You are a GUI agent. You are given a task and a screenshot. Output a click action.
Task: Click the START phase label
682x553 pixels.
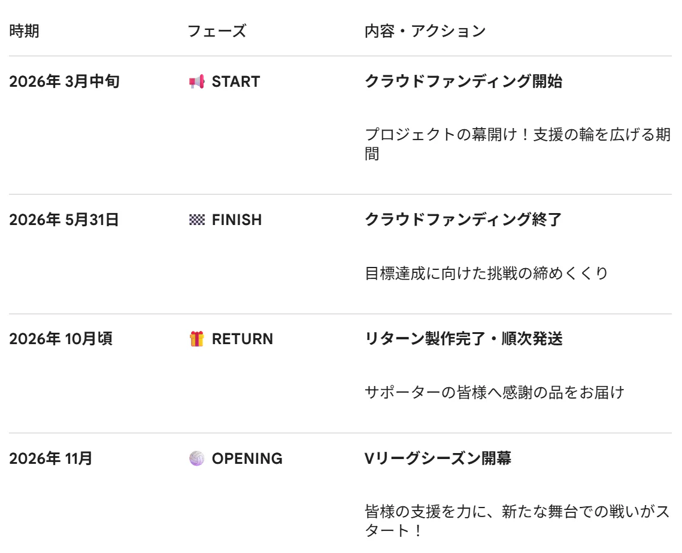[x=236, y=81]
